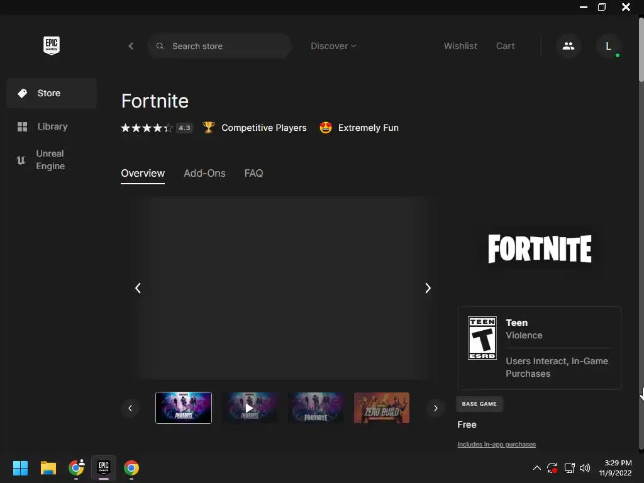Open File Explorer from taskbar
Viewport: 644px width, 483px height.
click(48, 468)
